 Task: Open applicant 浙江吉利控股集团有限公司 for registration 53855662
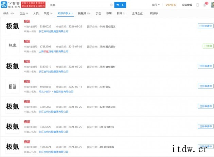[x=54, y=112]
